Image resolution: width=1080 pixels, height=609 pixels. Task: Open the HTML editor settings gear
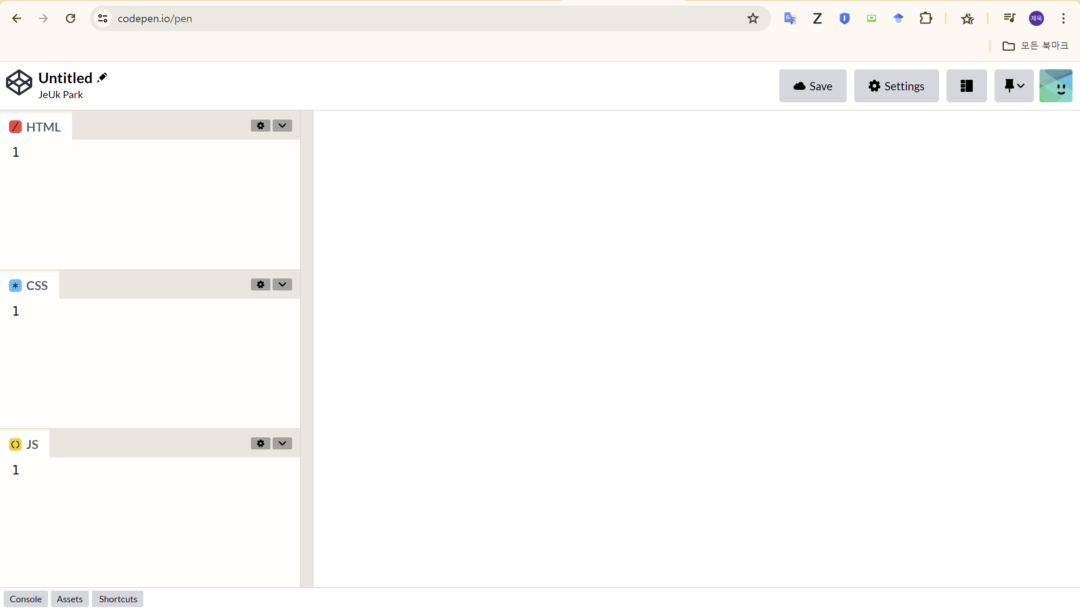pyautogui.click(x=260, y=126)
